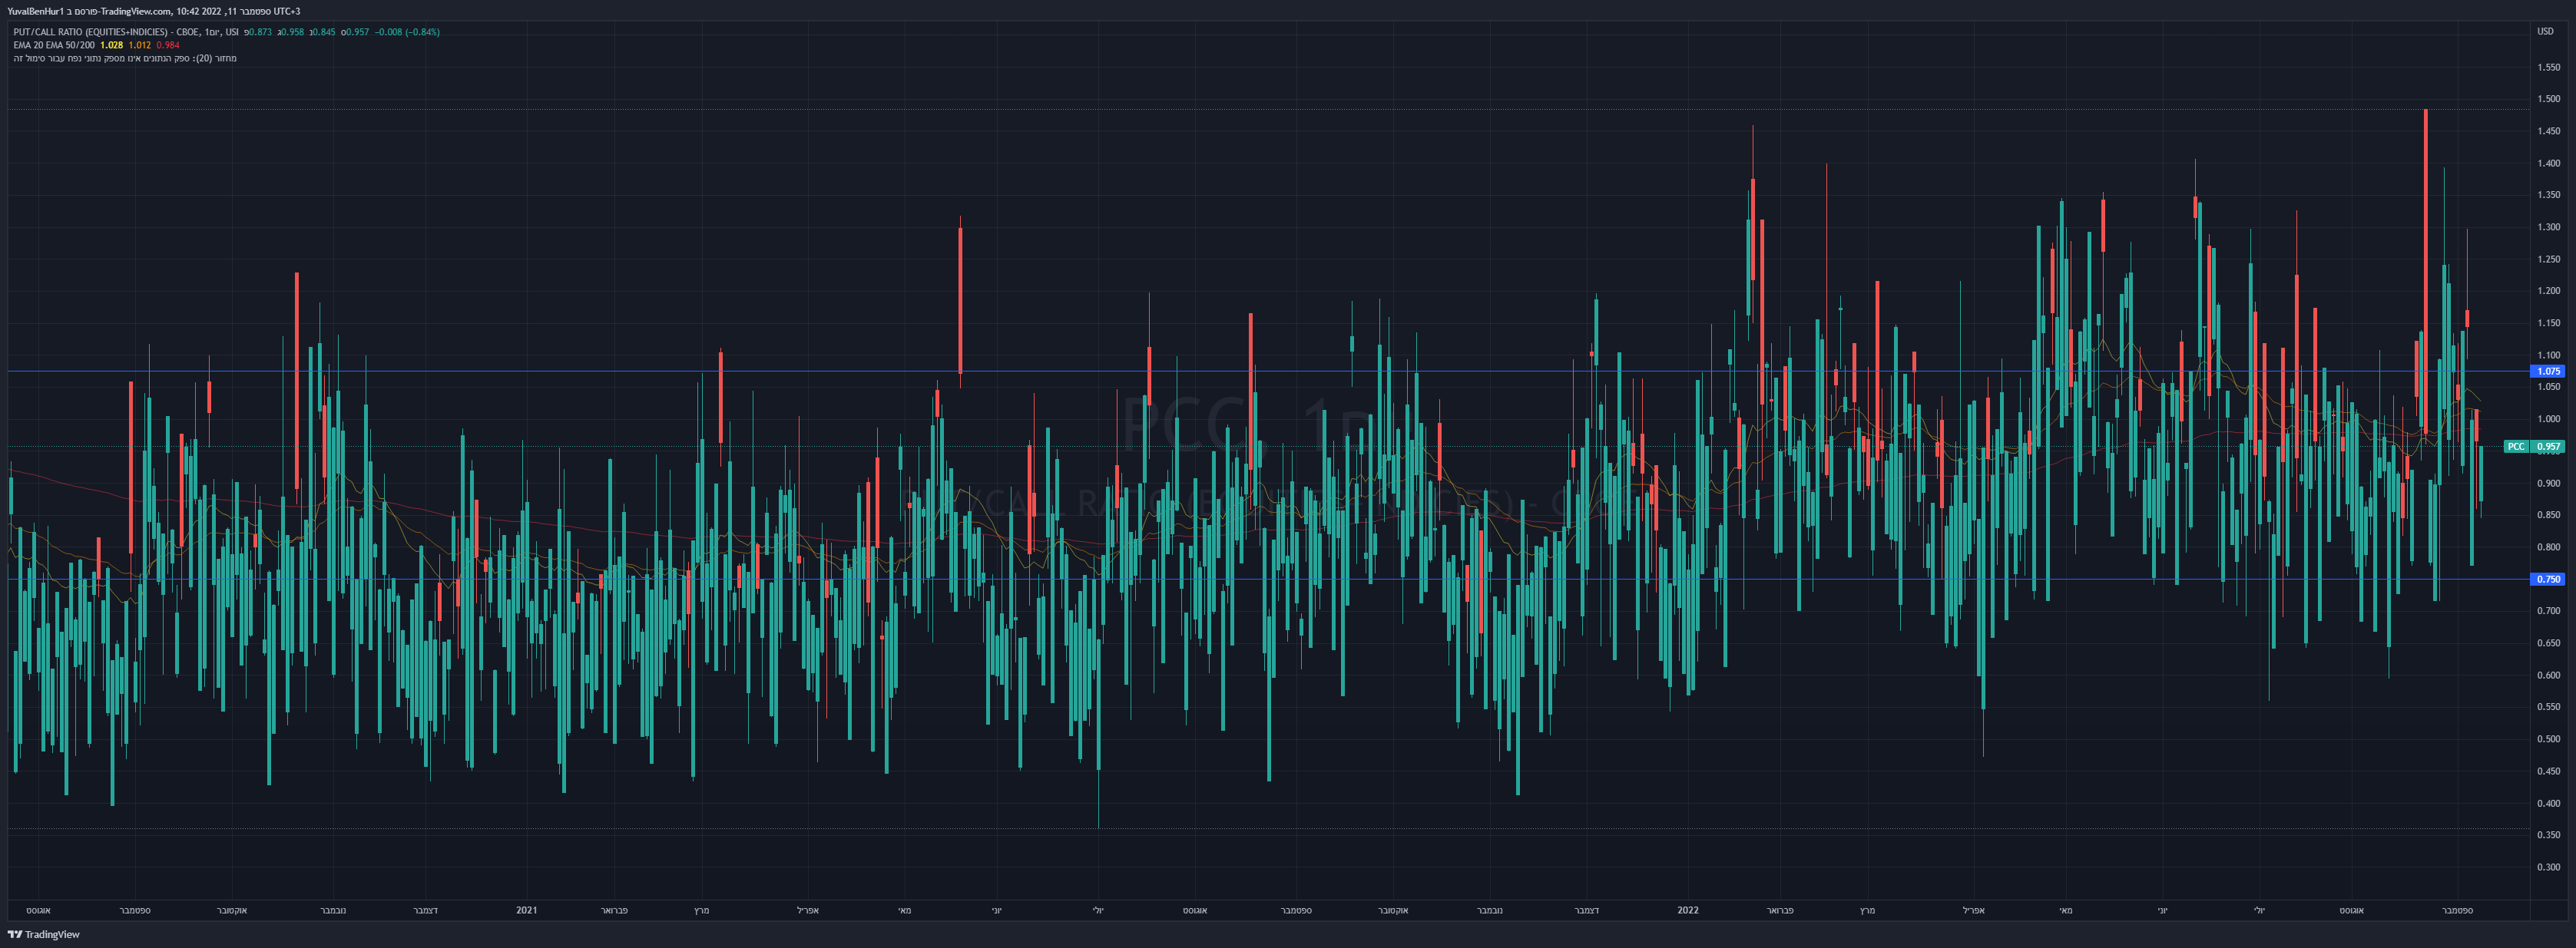Screen dimensions: 2576x948
Task: Click the 0.300 level on price axis
Action: (2548, 867)
